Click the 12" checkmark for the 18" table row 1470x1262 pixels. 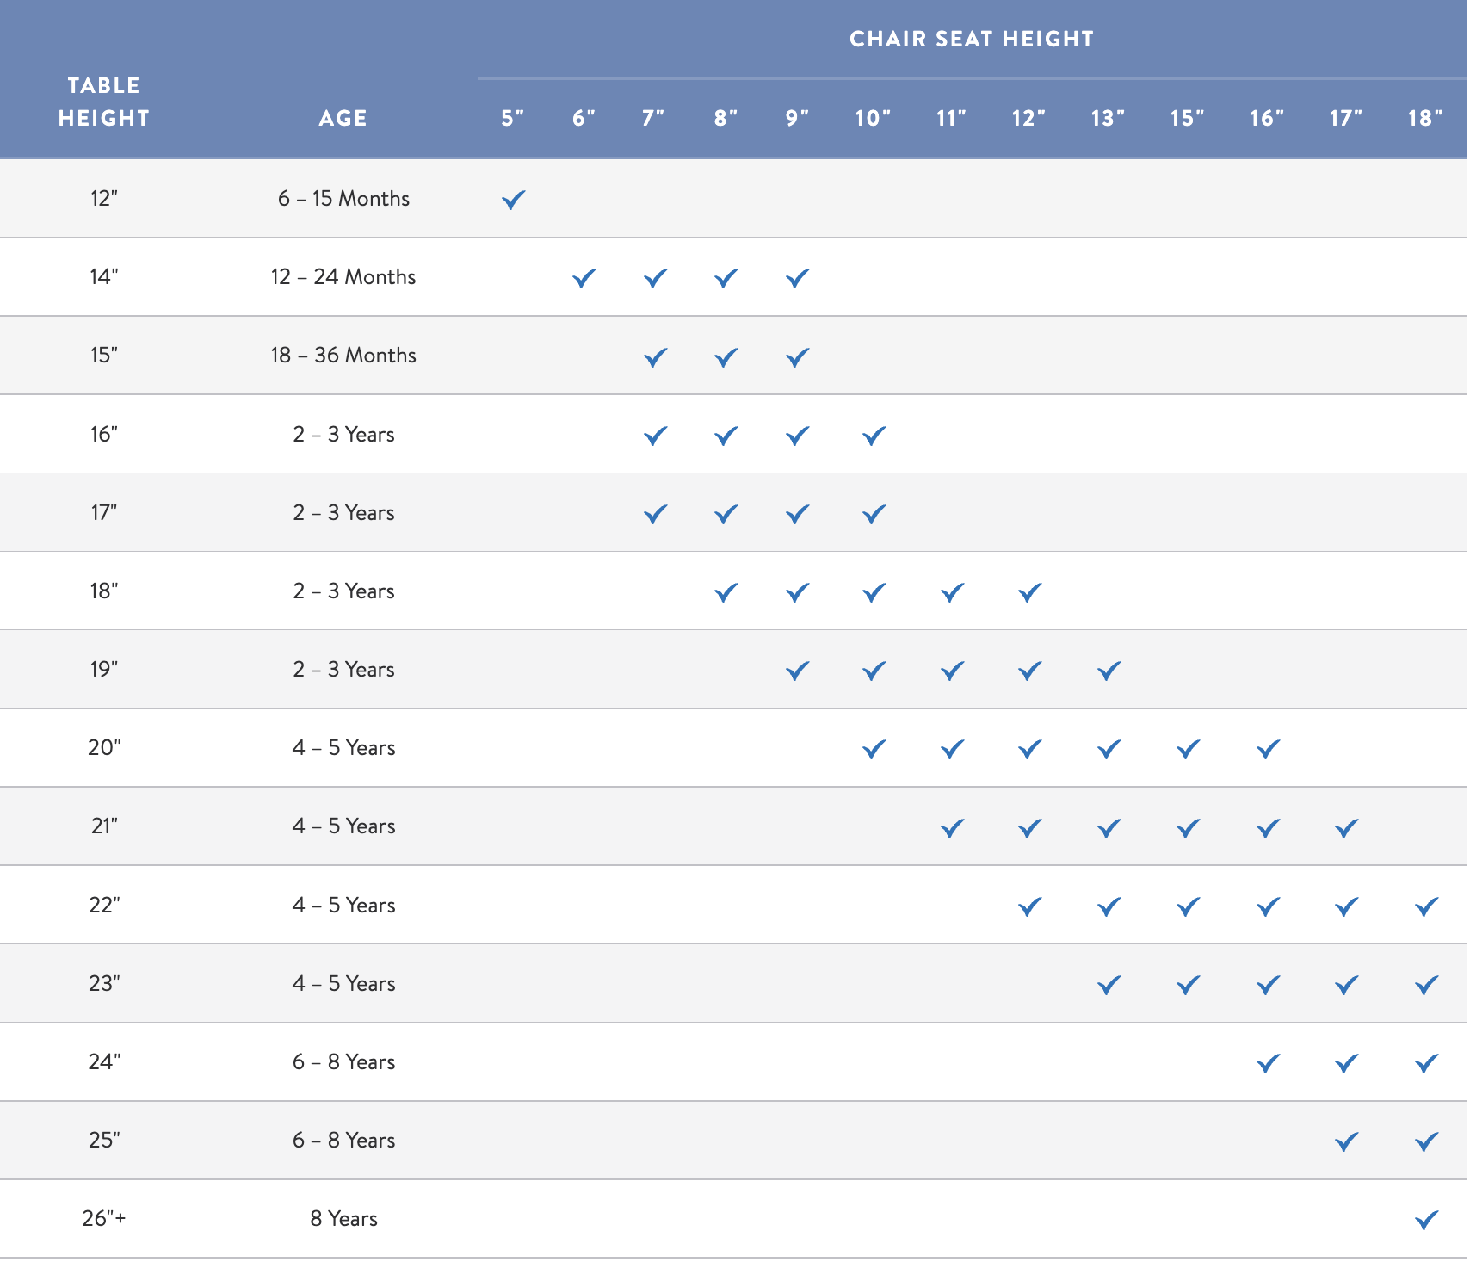click(1028, 591)
